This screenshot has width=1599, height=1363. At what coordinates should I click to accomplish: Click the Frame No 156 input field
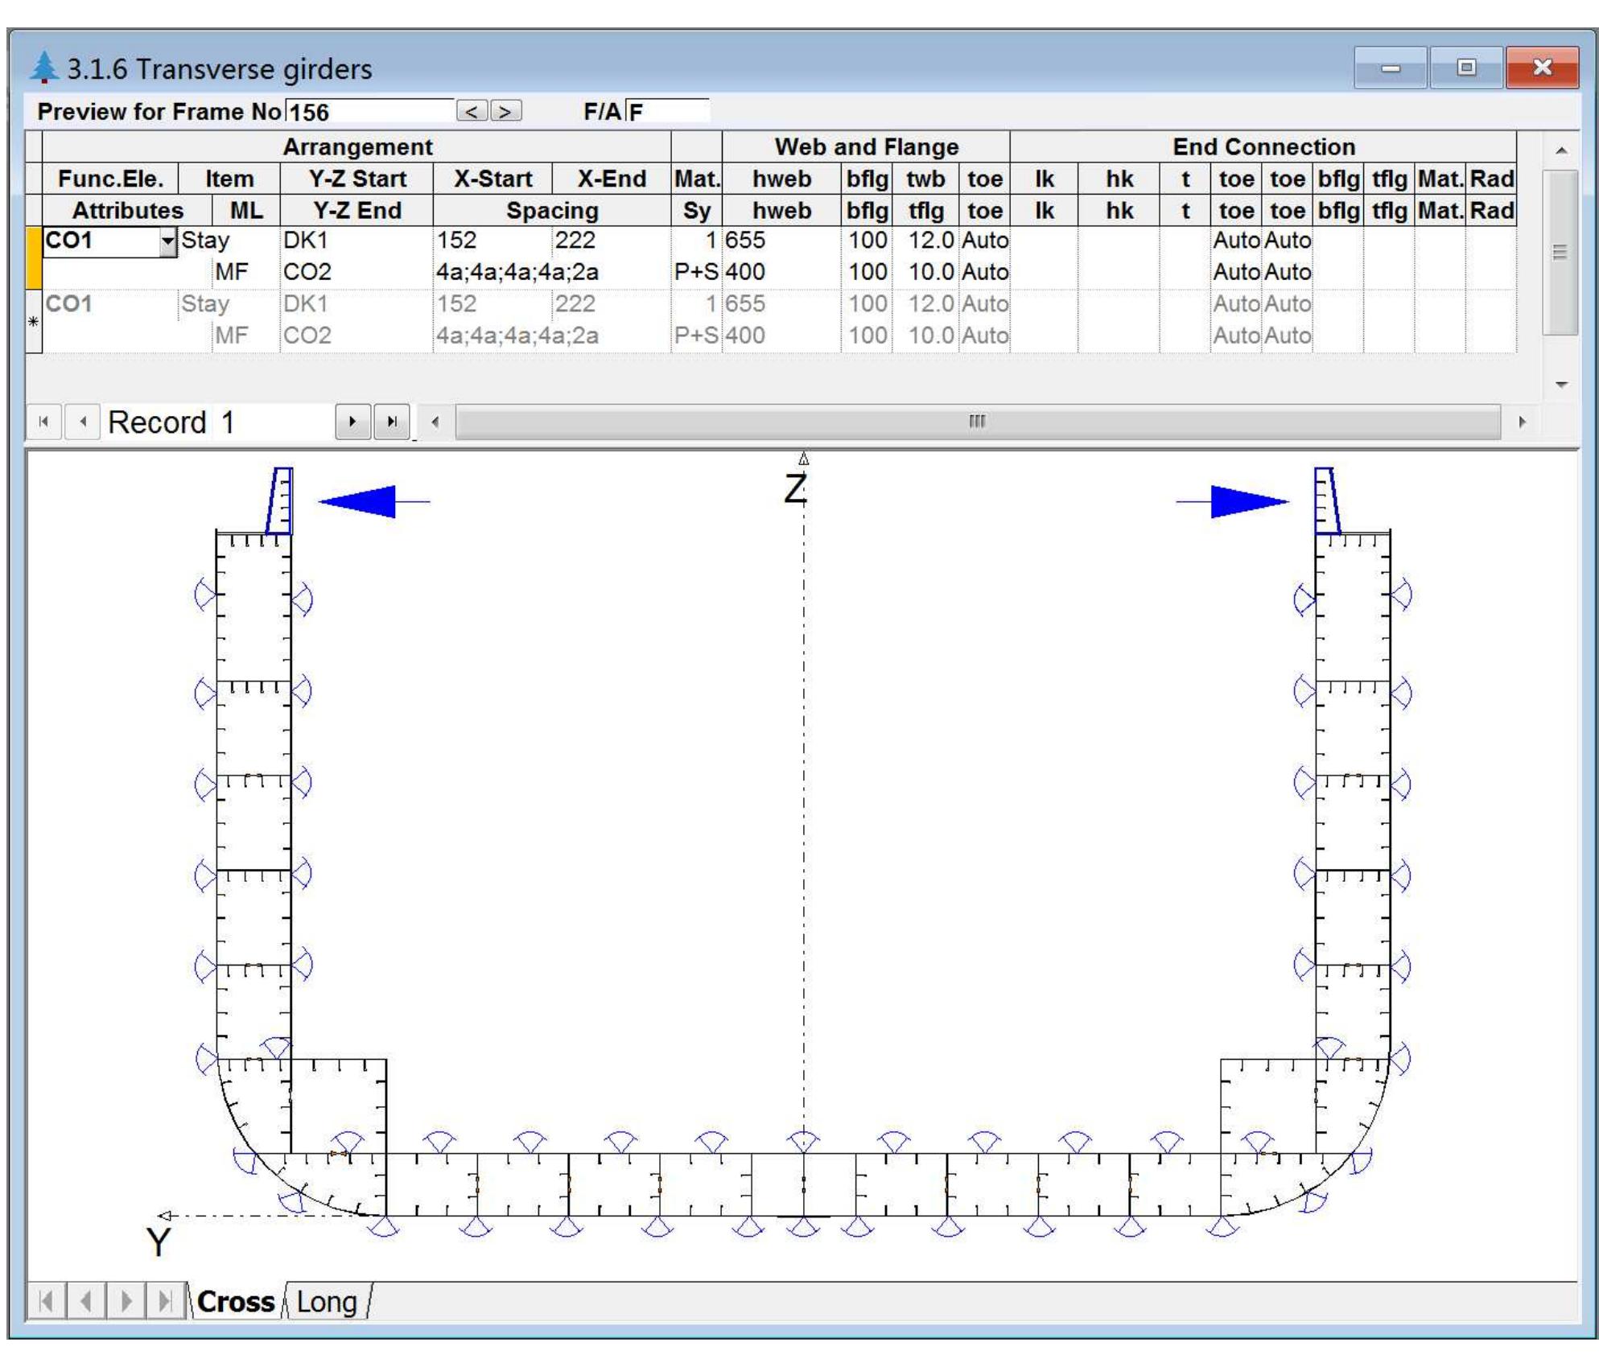tap(370, 111)
